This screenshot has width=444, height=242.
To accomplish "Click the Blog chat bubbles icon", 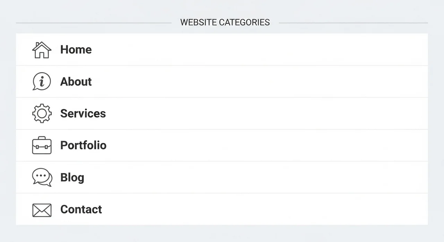I will tap(42, 177).
